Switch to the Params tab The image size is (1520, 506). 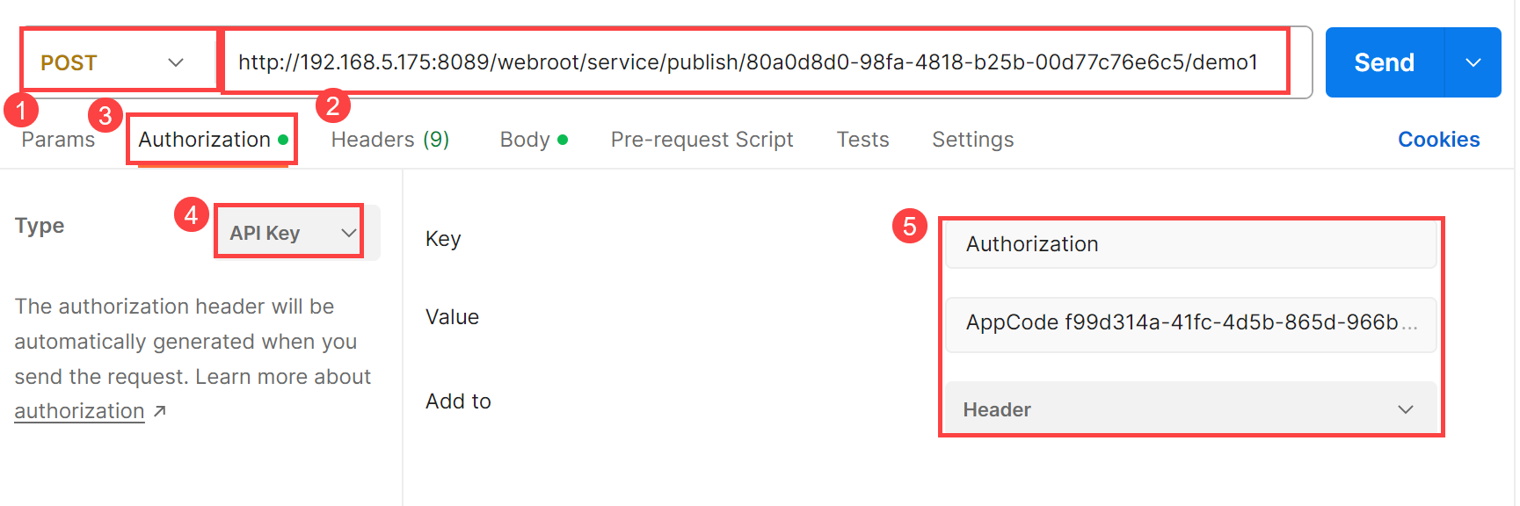coord(58,140)
